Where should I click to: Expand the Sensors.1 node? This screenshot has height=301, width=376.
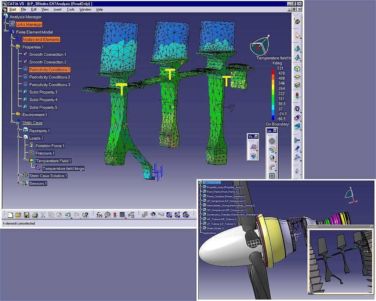pyautogui.click(x=18, y=182)
